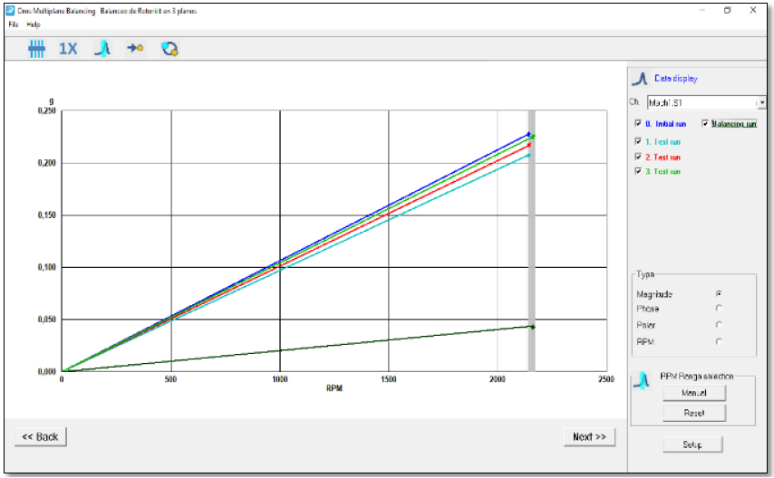
Task: Select the 1X toolbar icon
Action: click(x=68, y=49)
